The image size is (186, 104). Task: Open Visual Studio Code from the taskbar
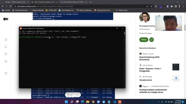(x=114, y=102)
